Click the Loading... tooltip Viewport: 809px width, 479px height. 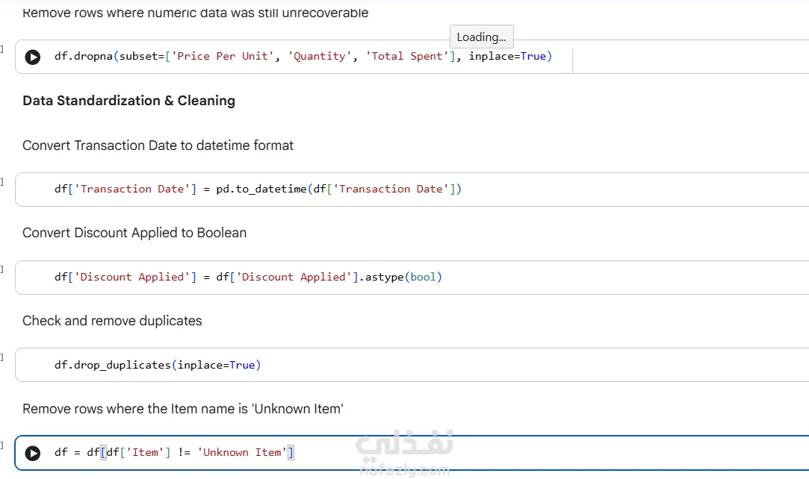click(481, 37)
